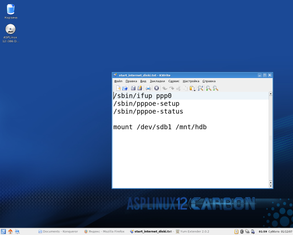Close the document with the round X icon

click(157, 88)
